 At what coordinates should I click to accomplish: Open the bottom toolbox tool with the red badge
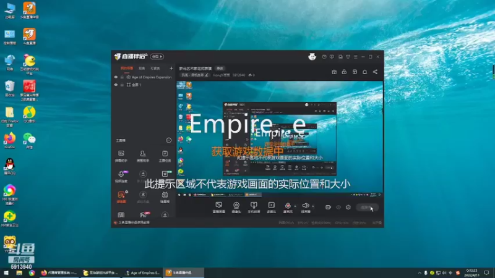144,215
